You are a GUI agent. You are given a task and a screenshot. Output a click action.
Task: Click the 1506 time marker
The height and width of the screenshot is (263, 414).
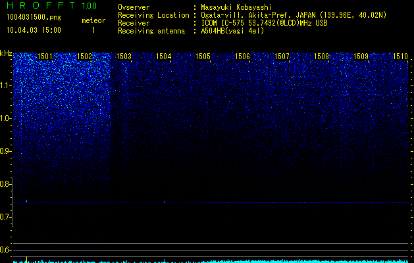242,56
